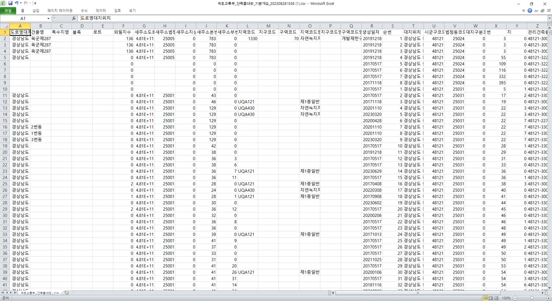552x301 pixels.
Task: Switch to Page Break Preview icon
Action: (496, 298)
